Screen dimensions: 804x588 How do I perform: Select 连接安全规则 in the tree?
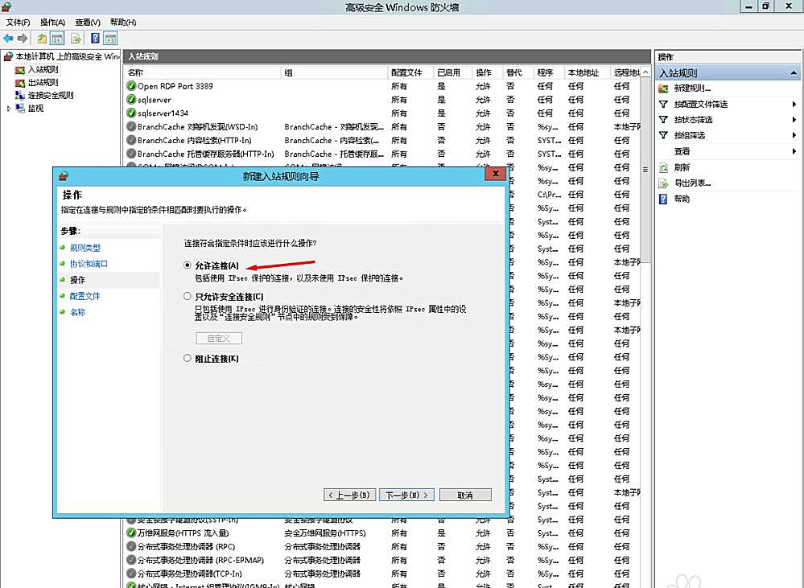click(x=51, y=96)
